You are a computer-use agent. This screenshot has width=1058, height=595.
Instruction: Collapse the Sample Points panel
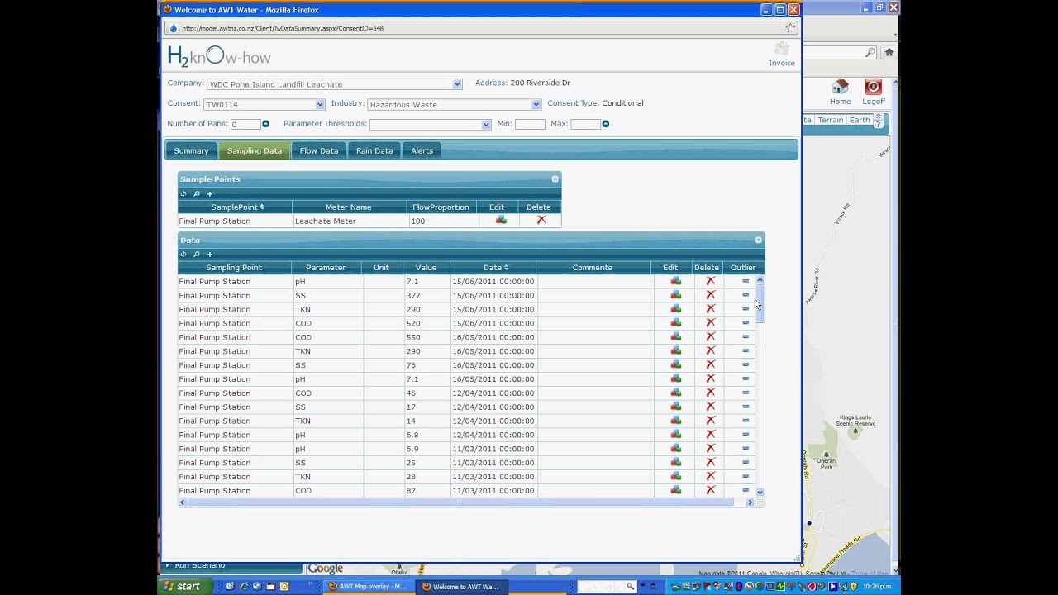pos(555,179)
